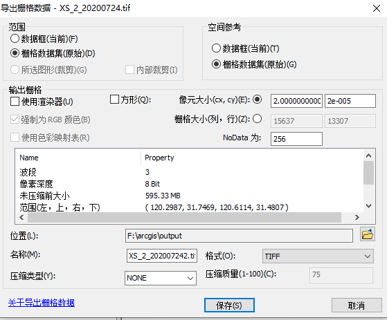Select spatial reference 数据框(当前)(T) radio
This screenshot has height=320, width=387.
point(216,48)
